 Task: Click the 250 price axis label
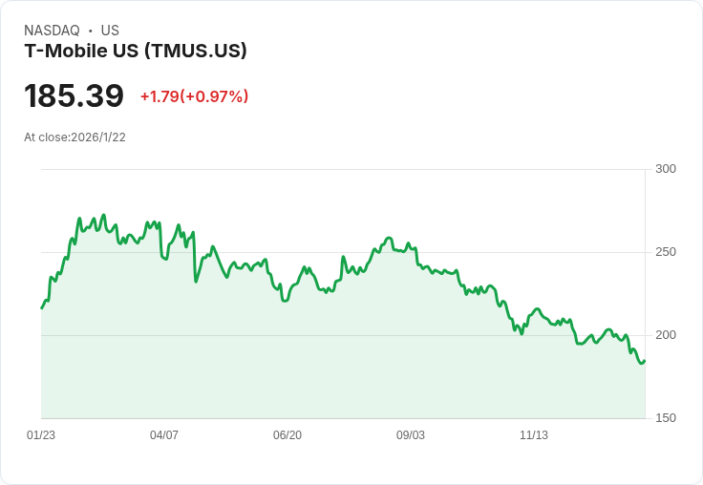pos(666,252)
